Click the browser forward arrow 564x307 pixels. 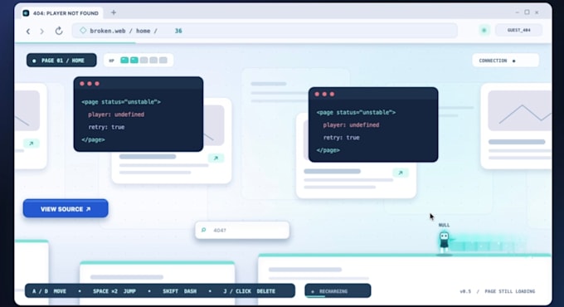(42, 32)
